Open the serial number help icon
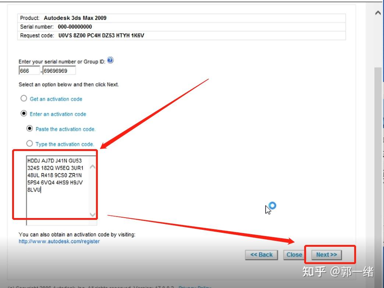384x288 pixels. coord(110,60)
